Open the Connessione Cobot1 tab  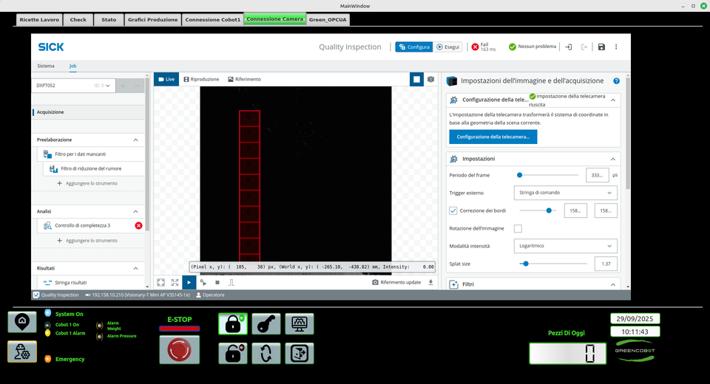(213, 20)
